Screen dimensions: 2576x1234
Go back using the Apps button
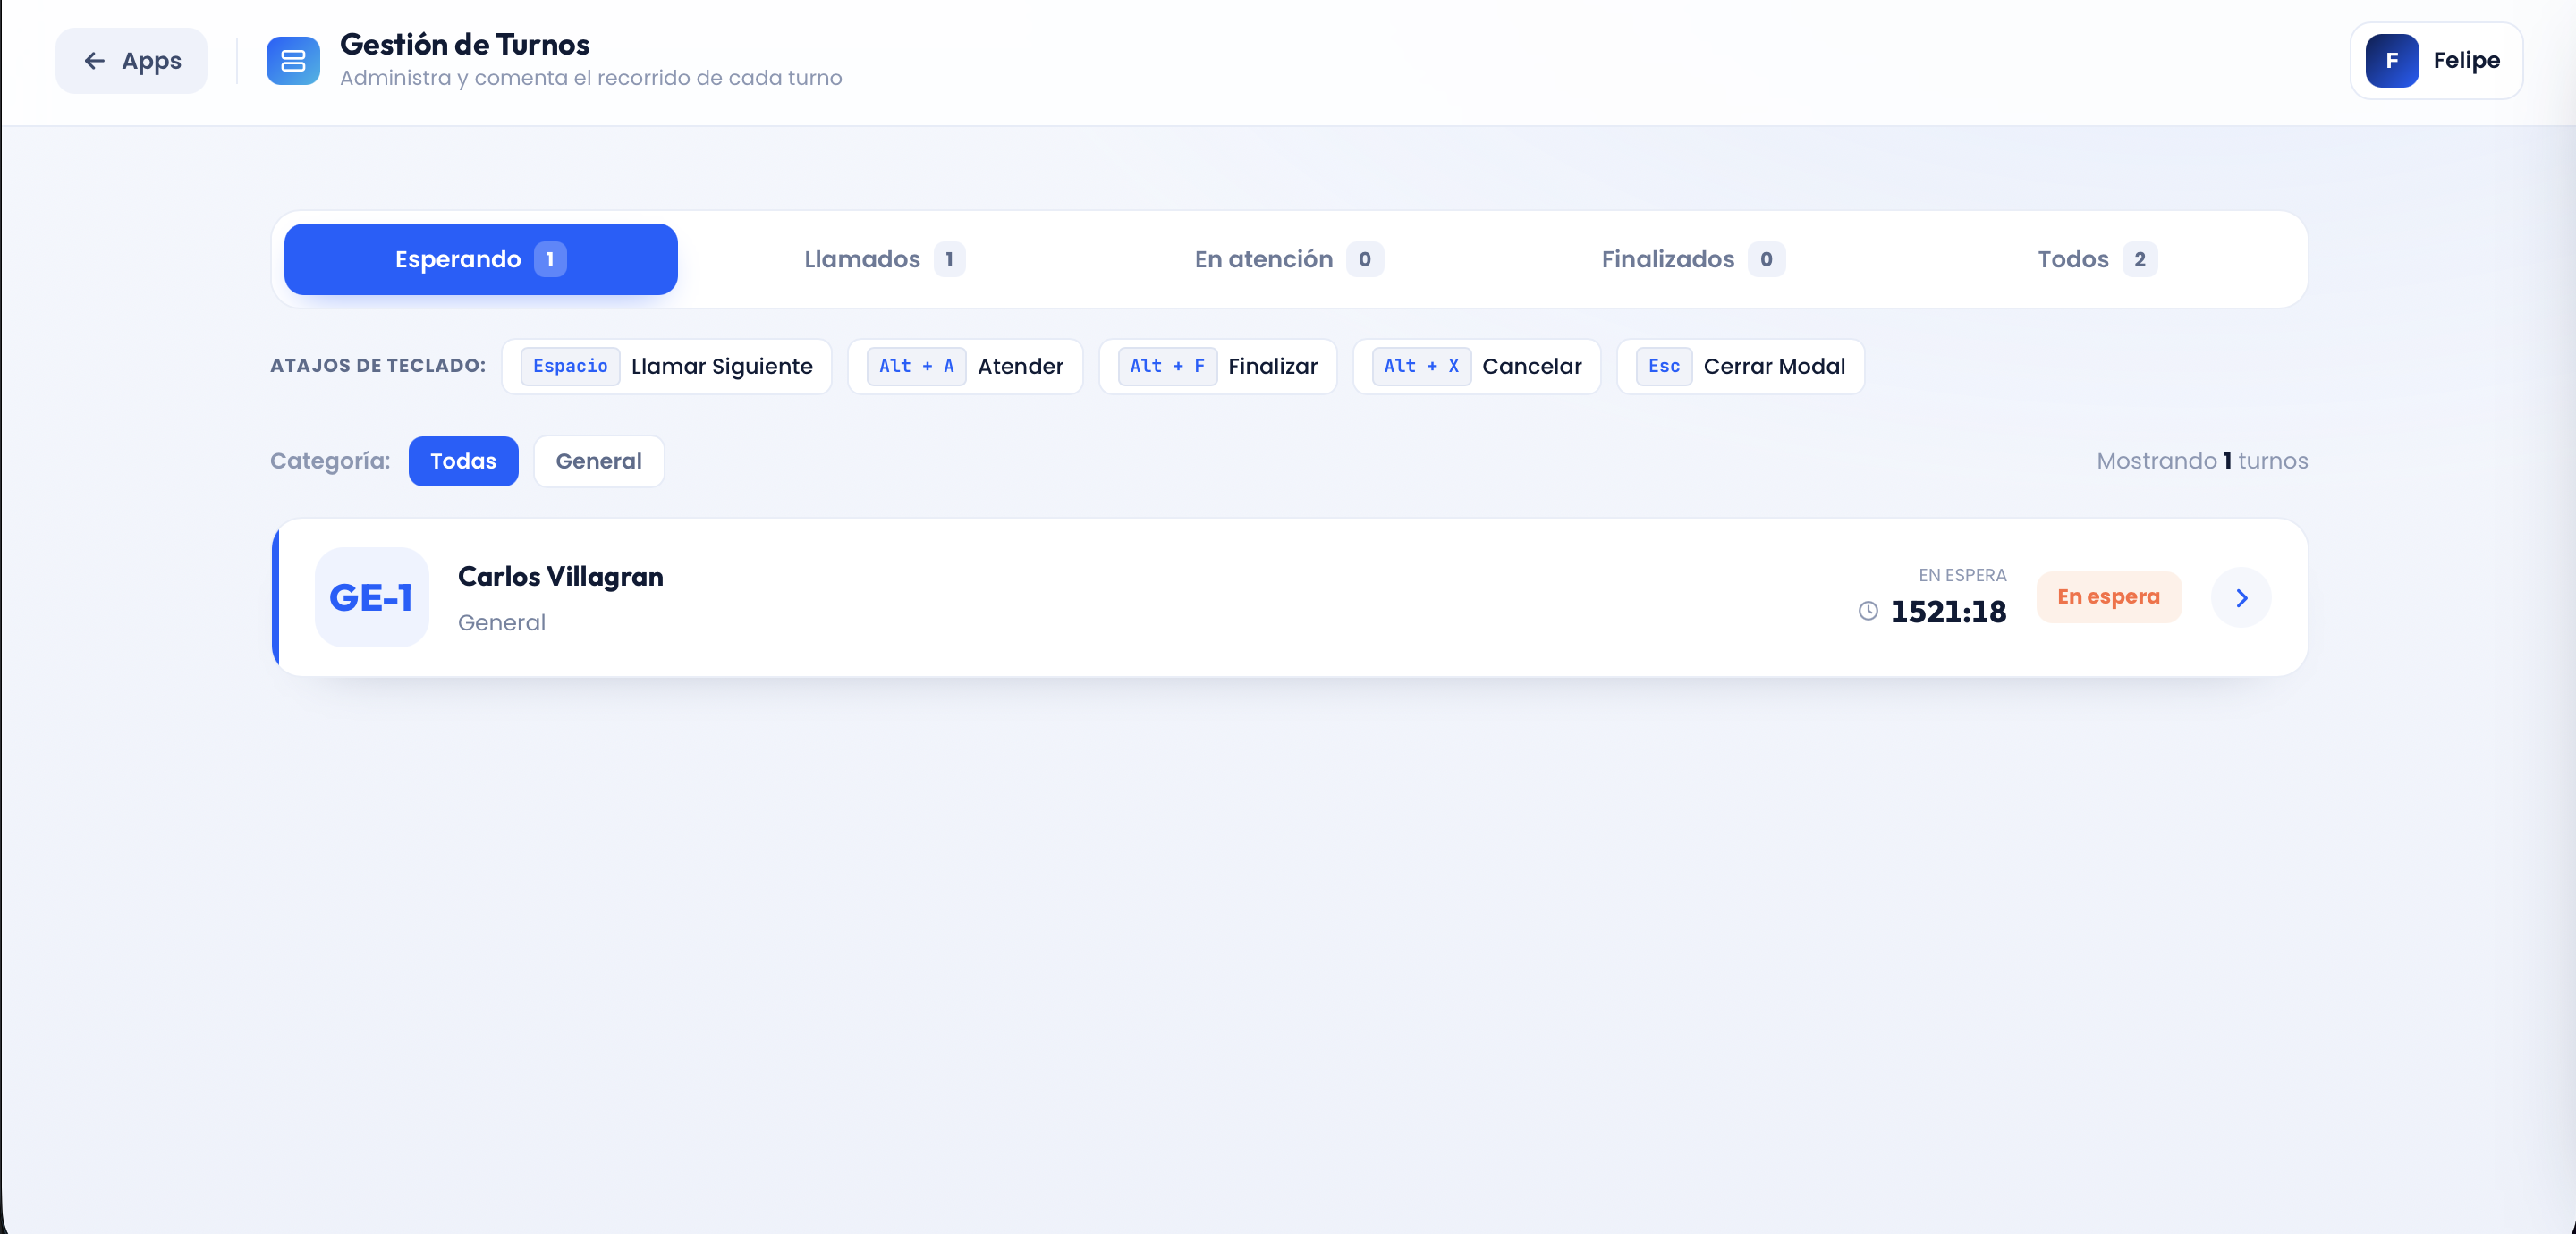pyautogui.click(x=131, y=61)
